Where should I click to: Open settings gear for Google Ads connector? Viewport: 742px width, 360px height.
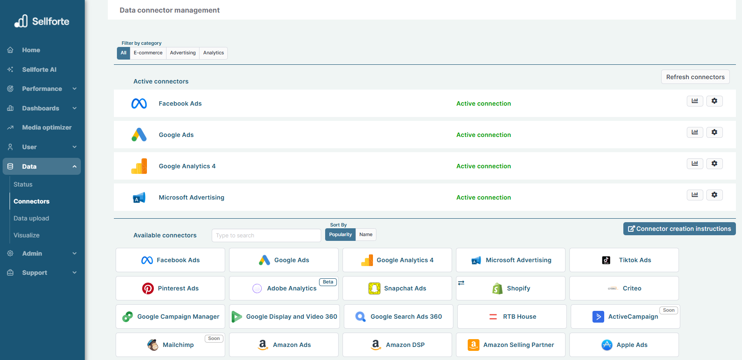pos(714,132)
